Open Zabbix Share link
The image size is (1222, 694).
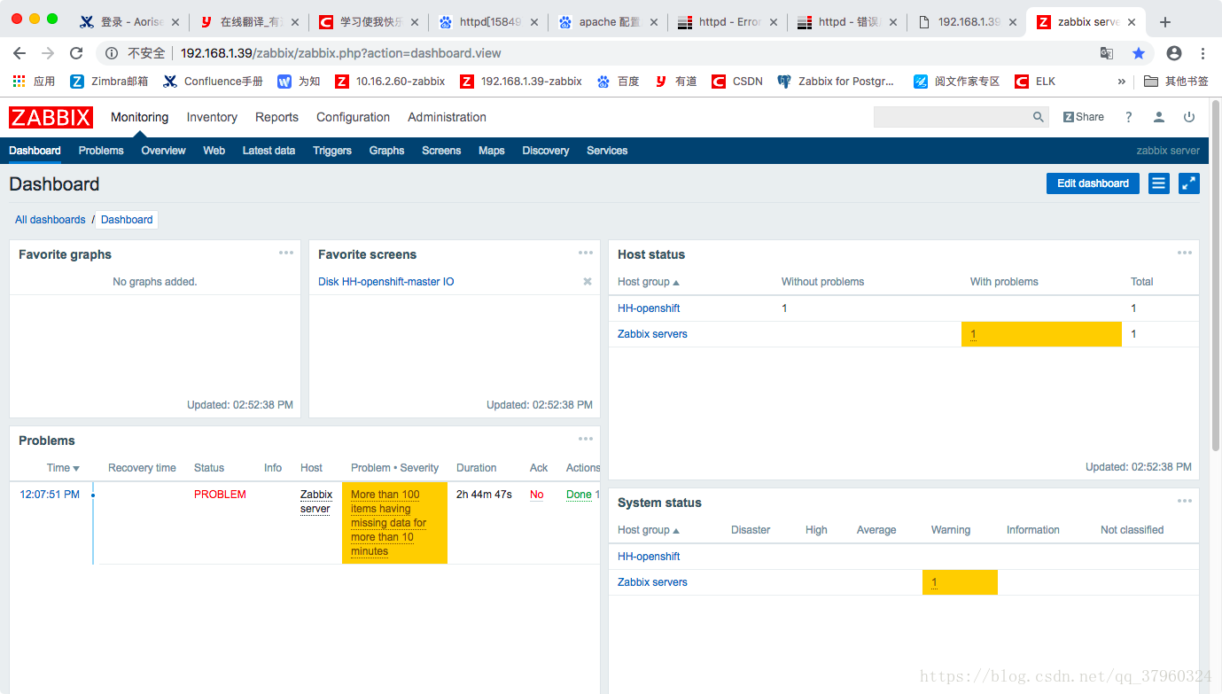[1084, 117]
